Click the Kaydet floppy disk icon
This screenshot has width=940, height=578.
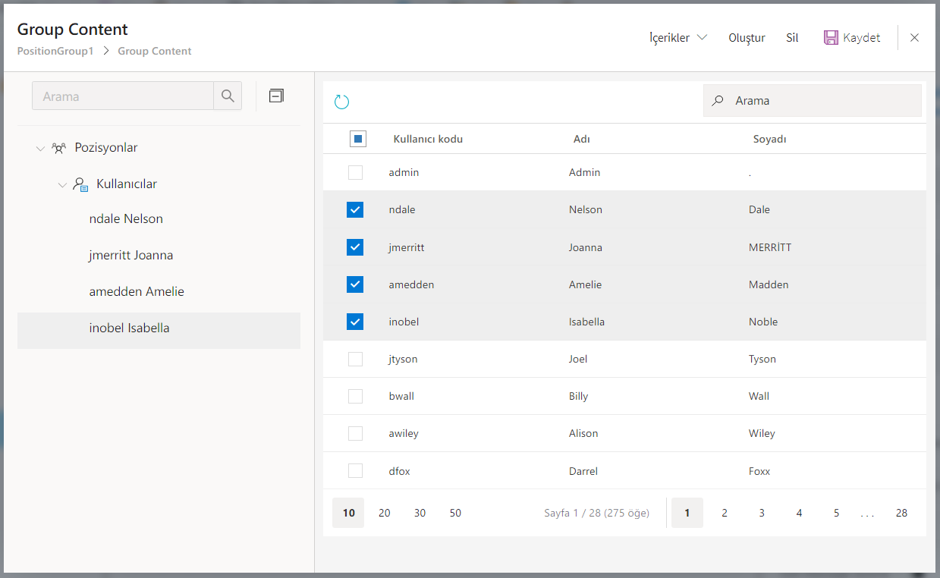(x=831, y=38)
